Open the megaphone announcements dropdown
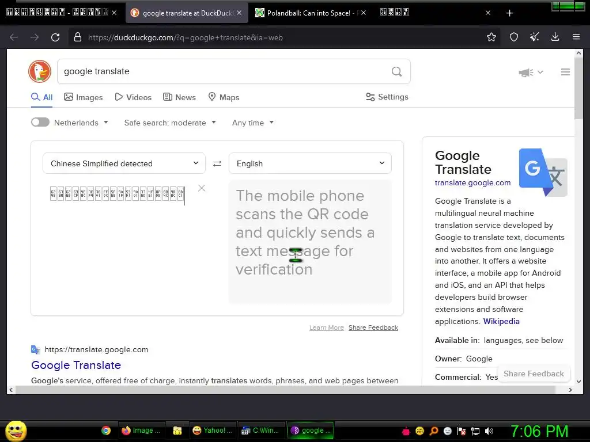The image size is (590, 442). click(531, 72)
